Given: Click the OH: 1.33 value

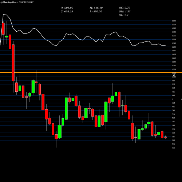Looking at the screenshot, I should click(x=124, y=12).
